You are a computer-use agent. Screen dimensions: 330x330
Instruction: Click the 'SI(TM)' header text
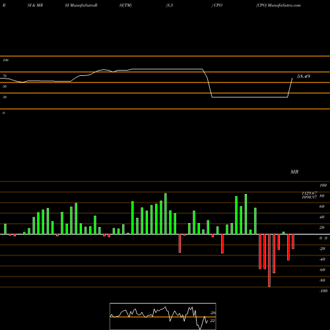pyautogui.click(x=125, y=5)
